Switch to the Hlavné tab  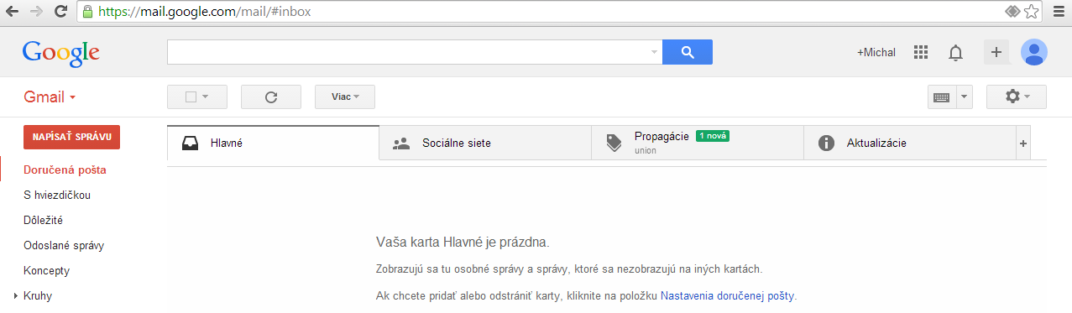click(273, 143)
